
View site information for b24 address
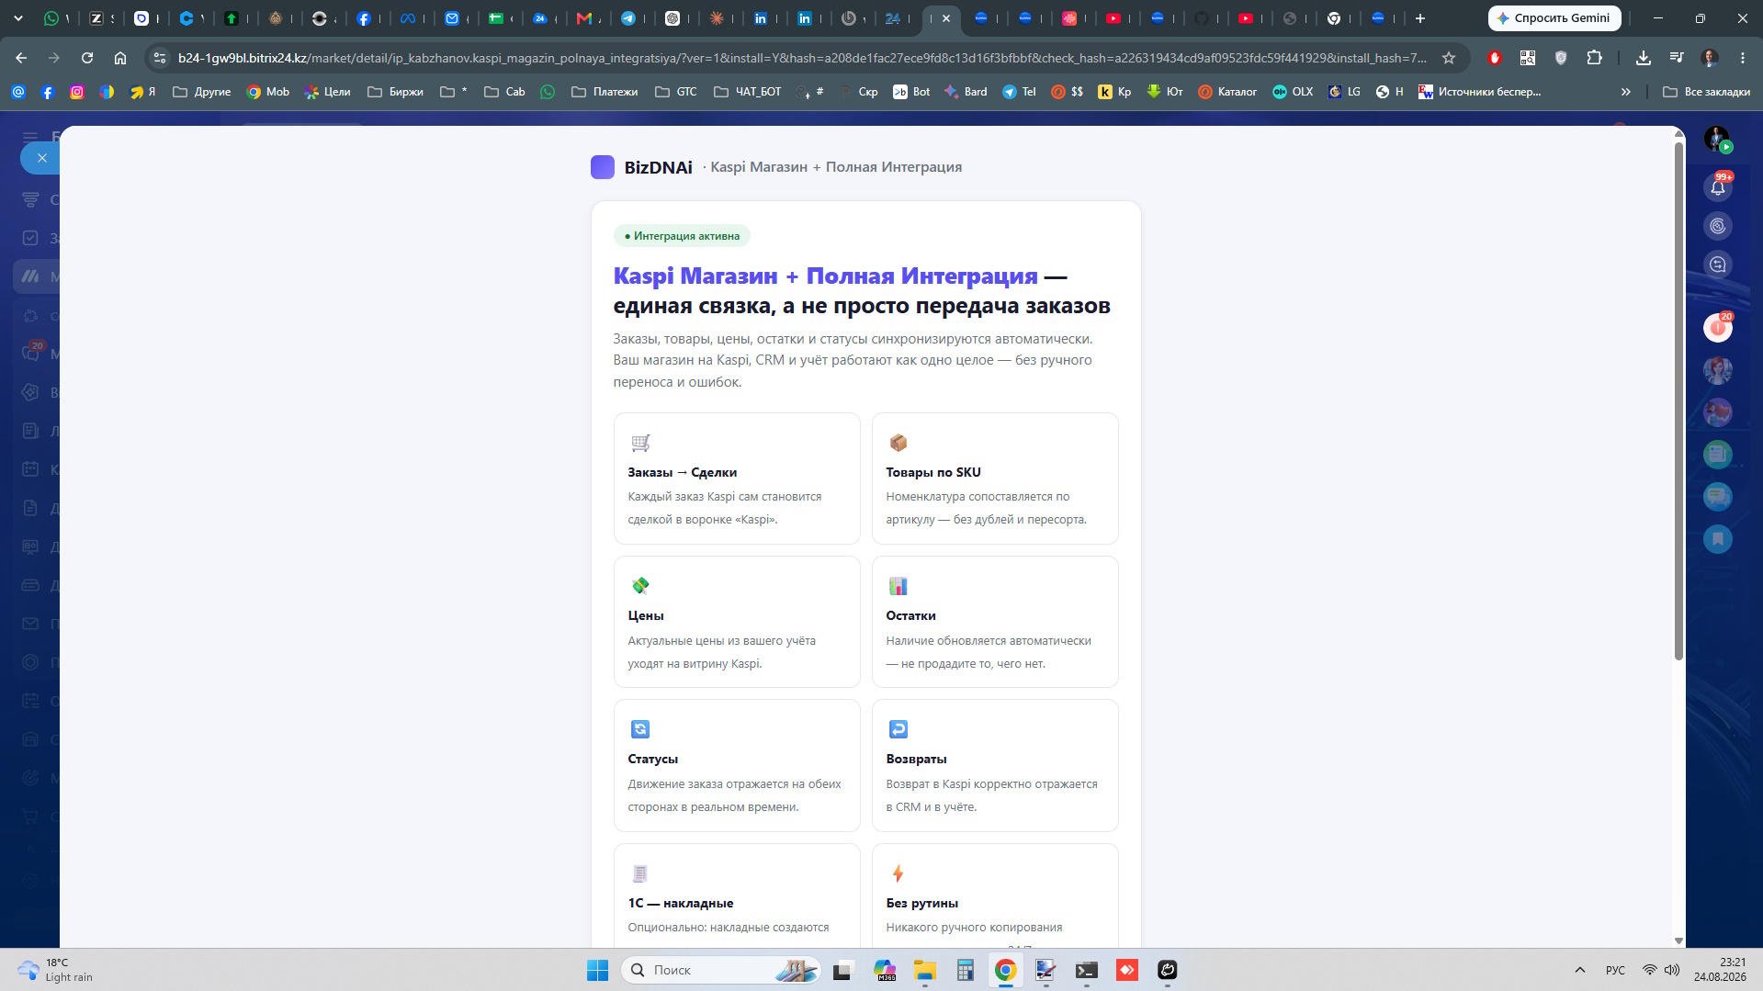click(160, 58)
